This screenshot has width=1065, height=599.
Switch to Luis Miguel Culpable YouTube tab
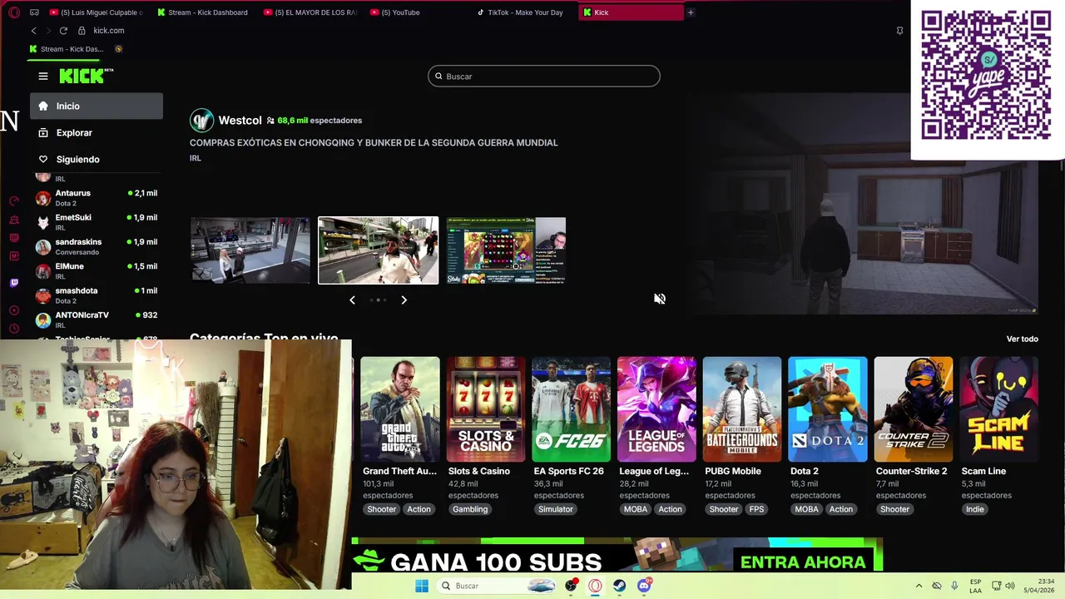click(97, 12)
